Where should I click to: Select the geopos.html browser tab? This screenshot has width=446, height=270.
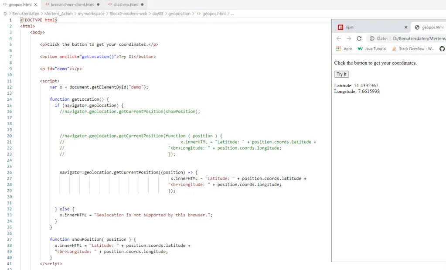(429, 27)
